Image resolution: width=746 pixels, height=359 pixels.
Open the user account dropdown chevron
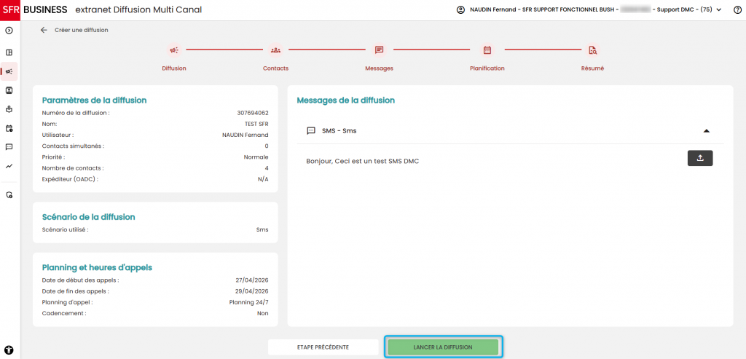pyautogui.click(x=719, y=10)
